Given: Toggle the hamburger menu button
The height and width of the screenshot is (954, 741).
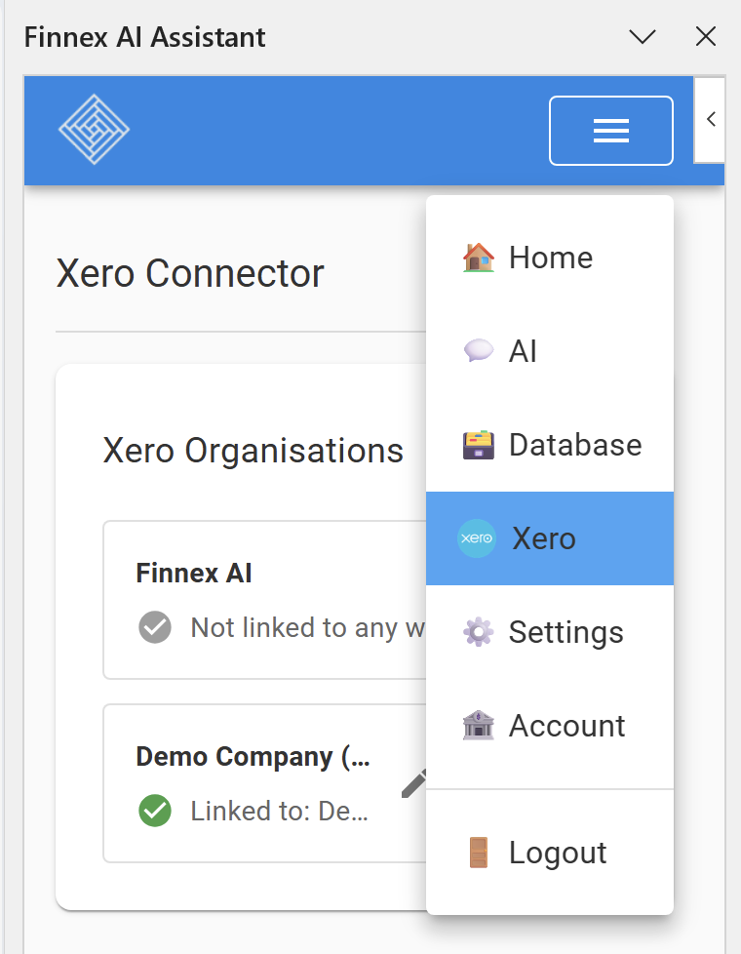Looking at the screenshot, I should click(610, 130).
